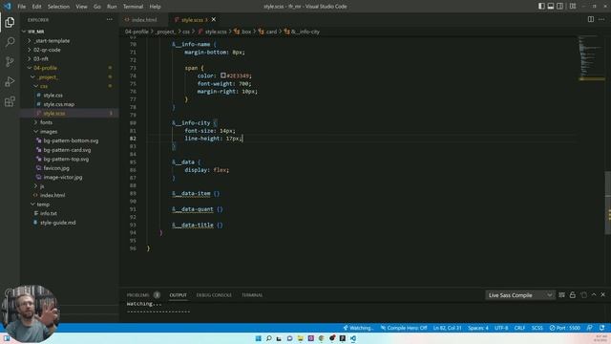This screenshot has height=344, width=611.
Task: Open feedback icon in status bar
Action: pyautogui.click(x=590, y=328)
